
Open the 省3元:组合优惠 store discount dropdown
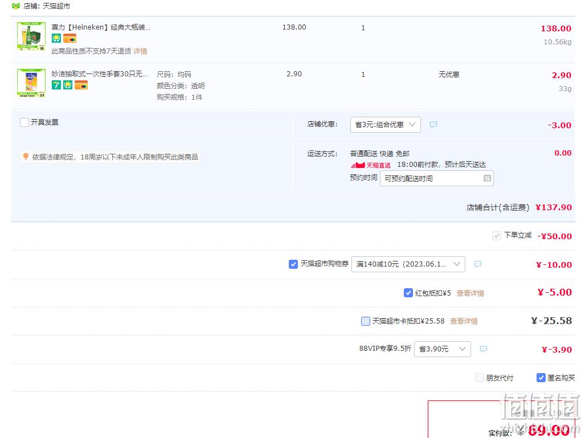386,125
